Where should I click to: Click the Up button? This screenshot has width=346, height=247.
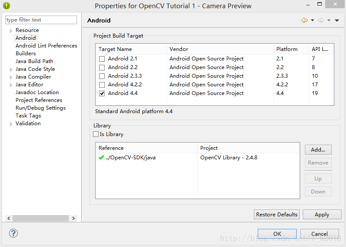point(318,178)
